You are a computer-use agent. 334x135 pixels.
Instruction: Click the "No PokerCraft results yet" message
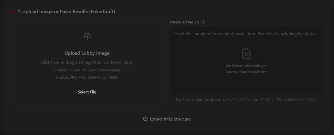click(246, 66)
